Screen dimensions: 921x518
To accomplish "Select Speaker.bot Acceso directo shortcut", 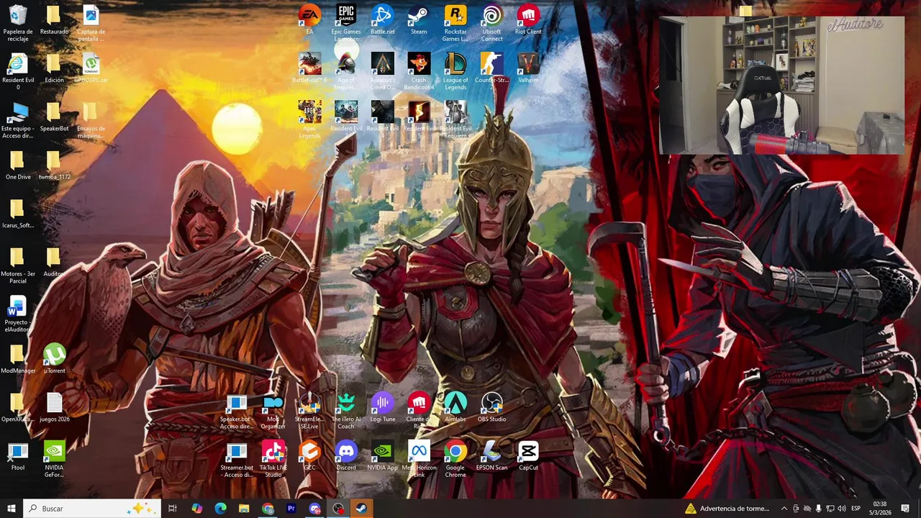I will pyautogui.click(x=236, y=410).
